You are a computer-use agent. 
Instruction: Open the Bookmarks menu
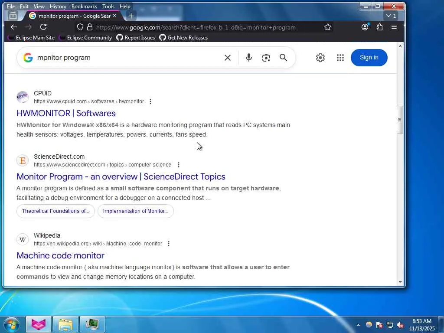(x=84, y=6)
